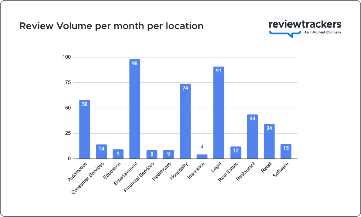This screenshot has width=361, height=217.
Task: Select the Restaurant bar showing 44
Action: 252,136
